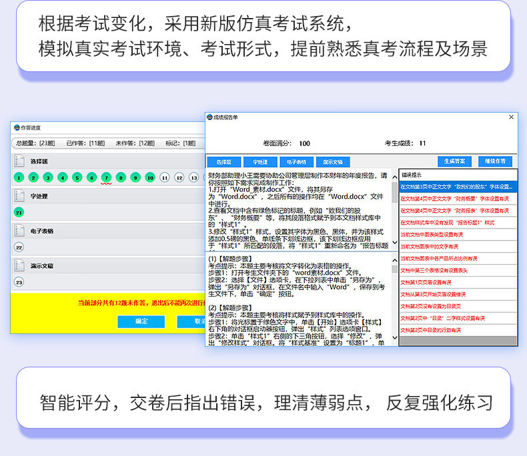Select error row 各产品所占比例有误

(458, 258)
